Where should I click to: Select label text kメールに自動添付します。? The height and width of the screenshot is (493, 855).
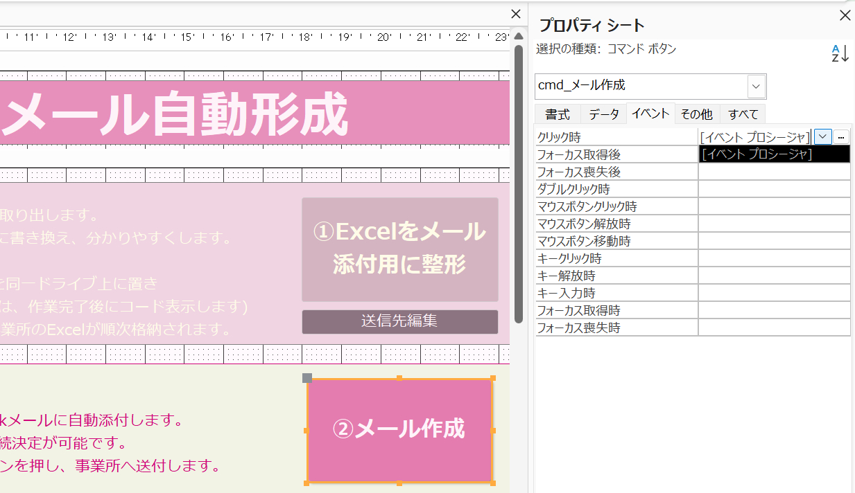91,420
